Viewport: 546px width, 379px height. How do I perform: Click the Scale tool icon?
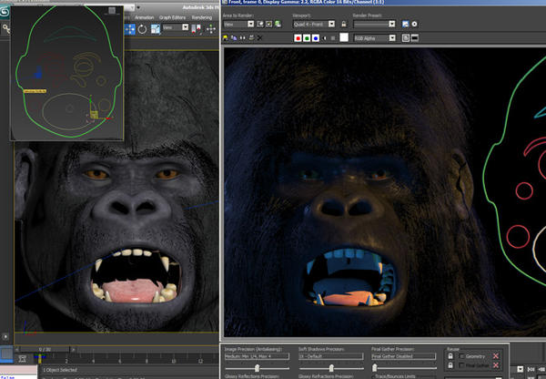[x=155, y=28]
